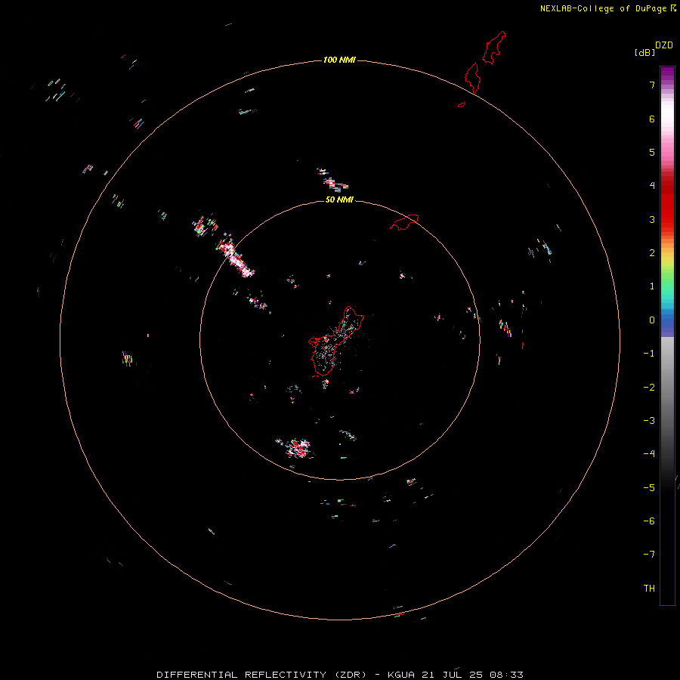Click the island outline touching the 100 NMI ring

[x=472, y=79]
